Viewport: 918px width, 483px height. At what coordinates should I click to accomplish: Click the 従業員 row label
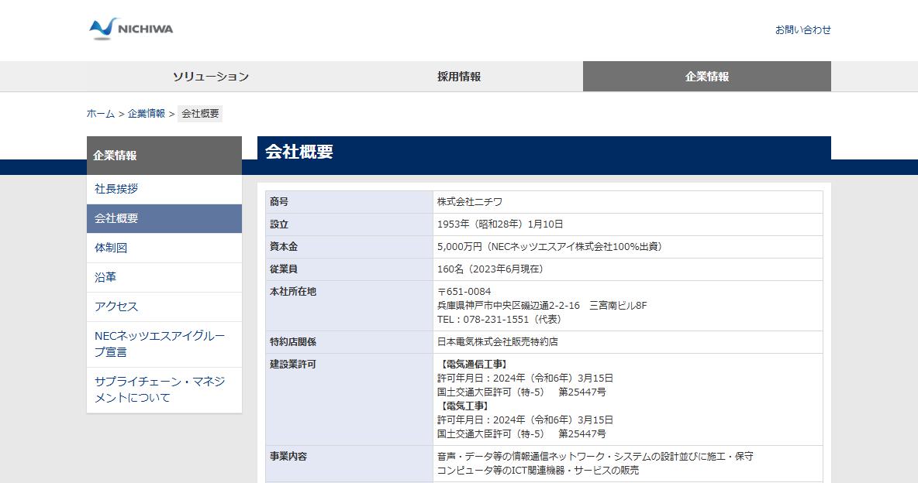click(283, 269)
